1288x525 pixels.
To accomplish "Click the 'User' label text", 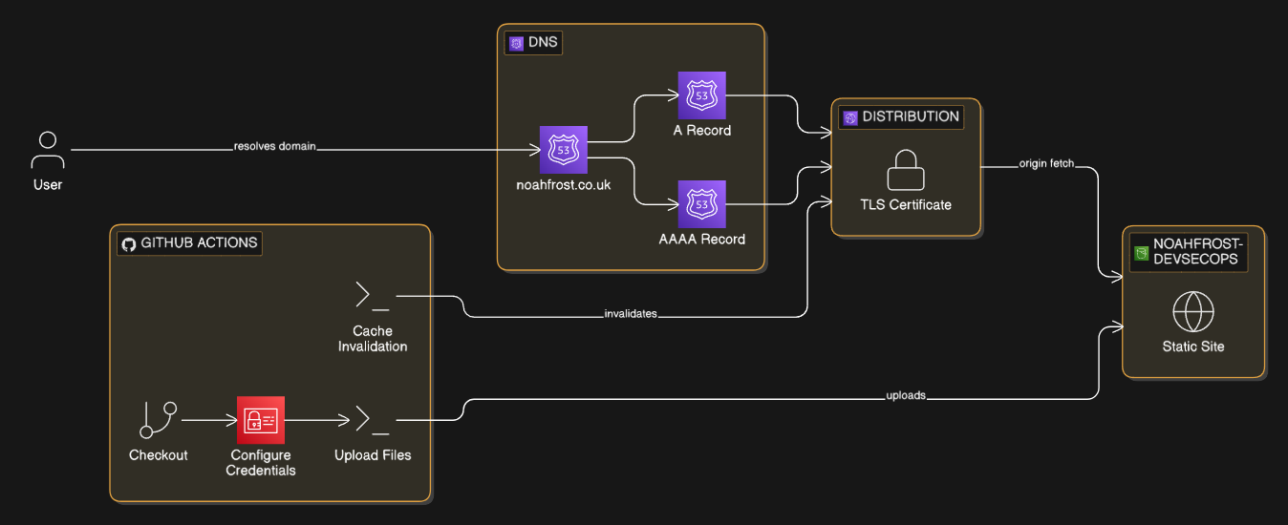I will click(x=48, y=184).
